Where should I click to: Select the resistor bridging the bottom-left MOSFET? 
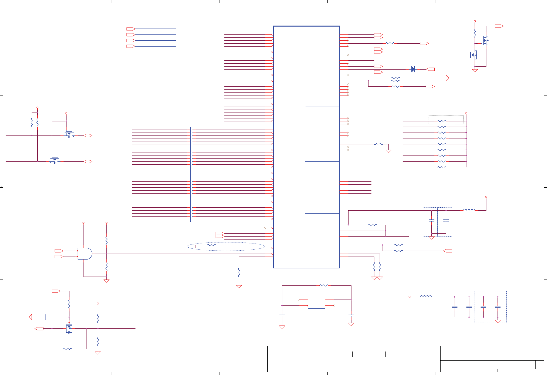click(x=67, y=348)
